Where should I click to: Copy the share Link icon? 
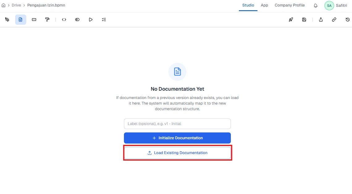(x=334, y=19)
